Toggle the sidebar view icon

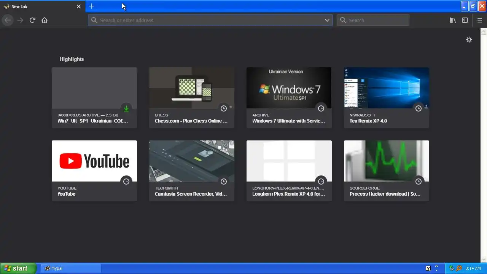[465, 20]
